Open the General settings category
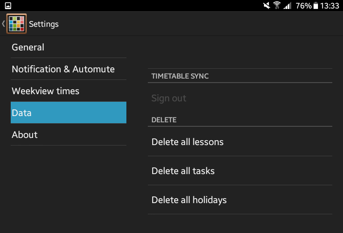The height and width of the screenshot is (233, 343). tap(68, 47)
